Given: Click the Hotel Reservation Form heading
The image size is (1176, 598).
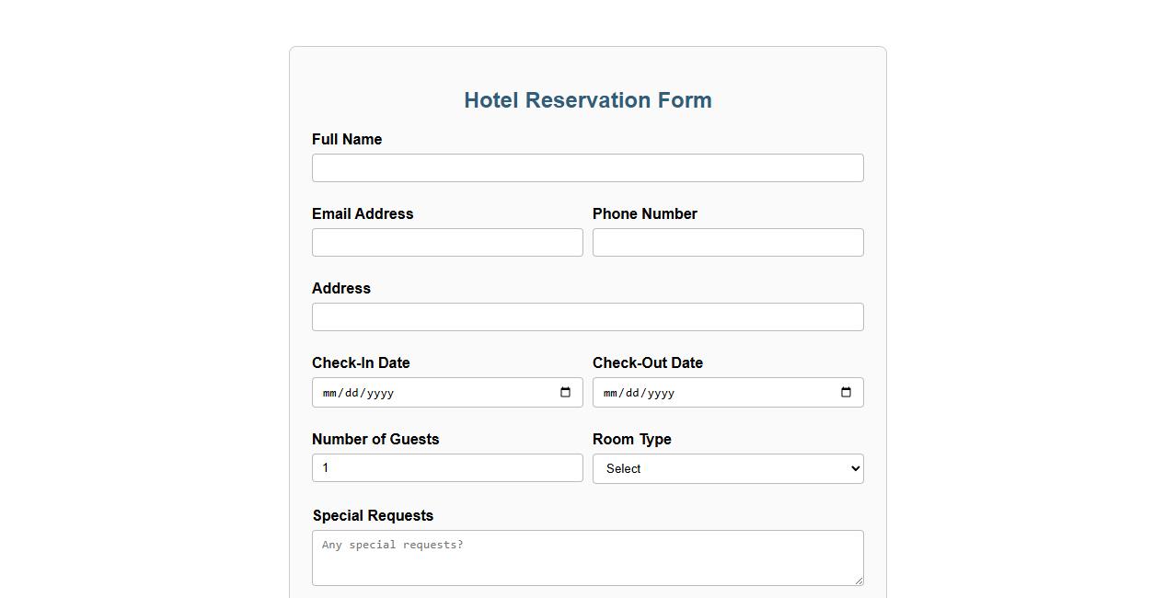Looking at the screenshot, I should (x=587, y=99).
